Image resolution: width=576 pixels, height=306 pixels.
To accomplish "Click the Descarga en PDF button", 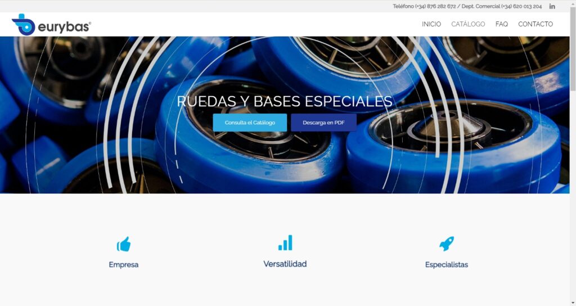I will point(323,123).
